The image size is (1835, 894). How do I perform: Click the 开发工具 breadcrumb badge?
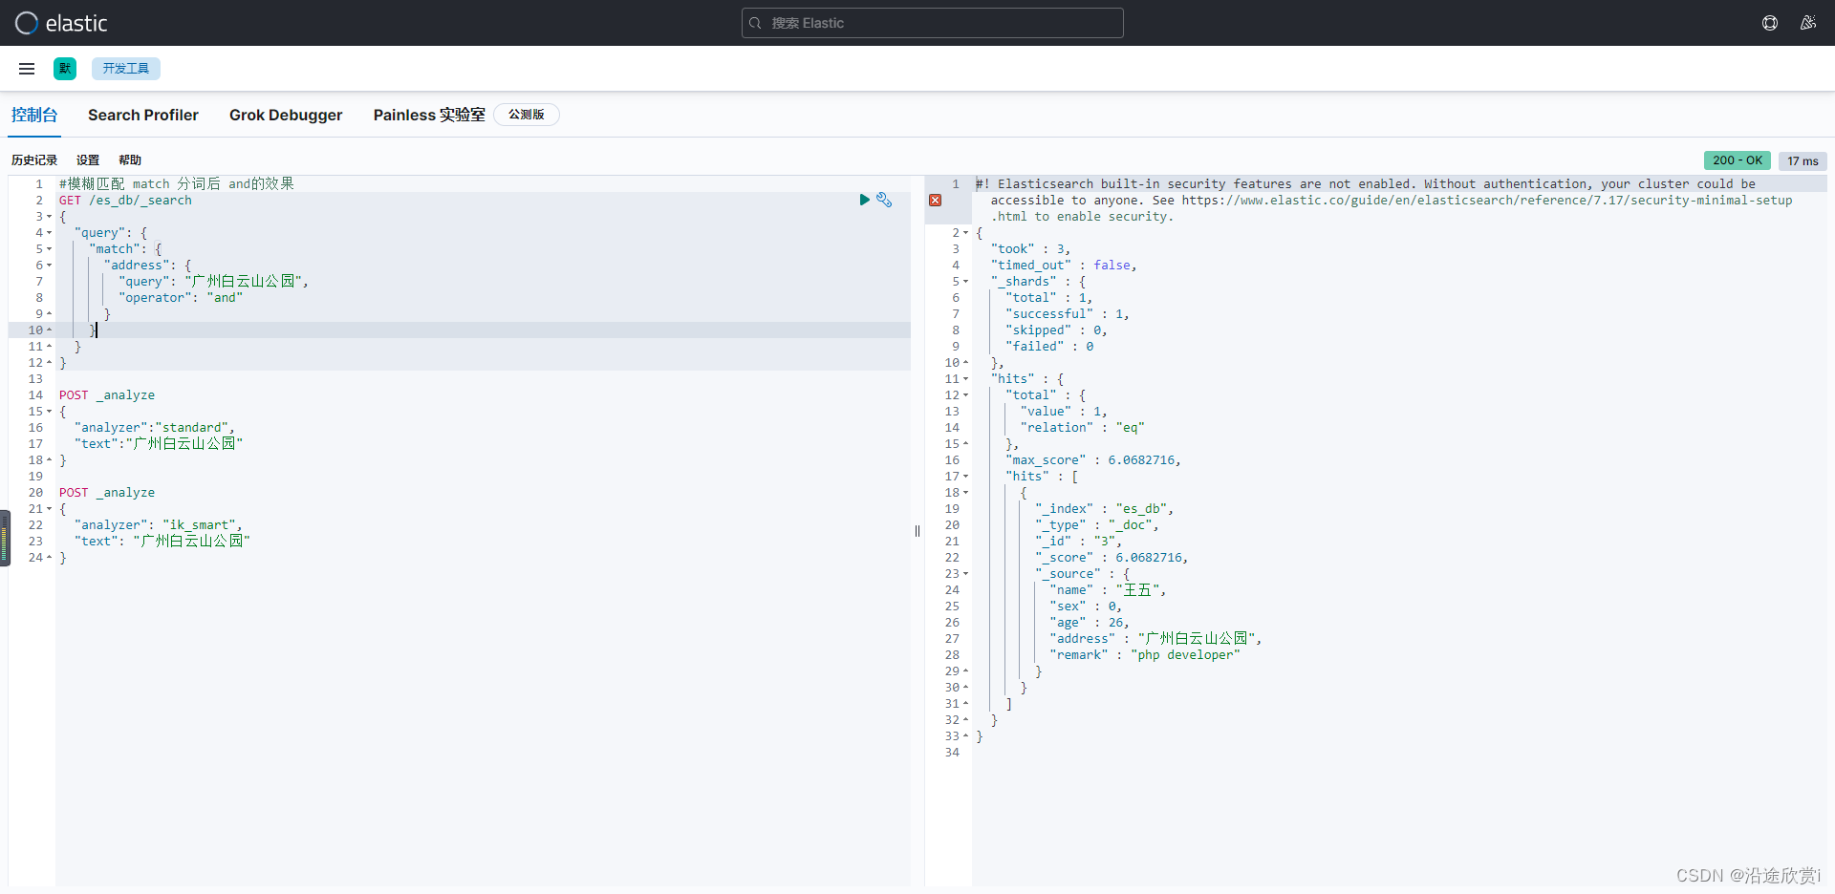(126, 69)
